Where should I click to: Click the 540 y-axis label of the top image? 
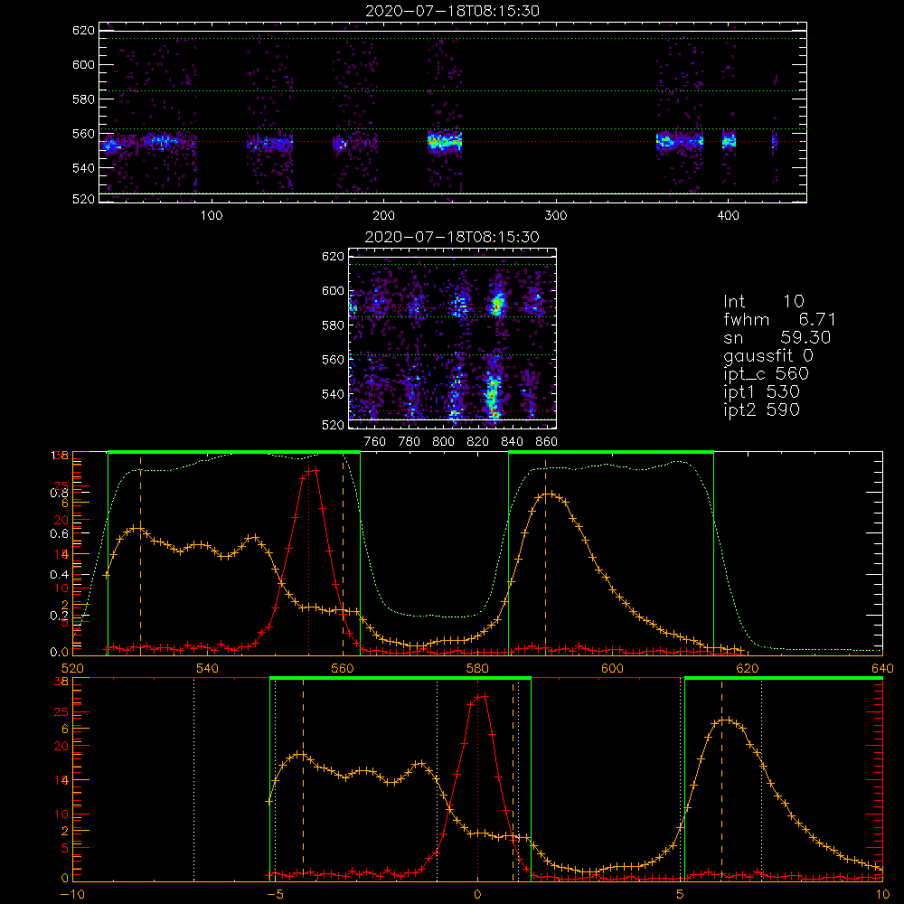83,168
